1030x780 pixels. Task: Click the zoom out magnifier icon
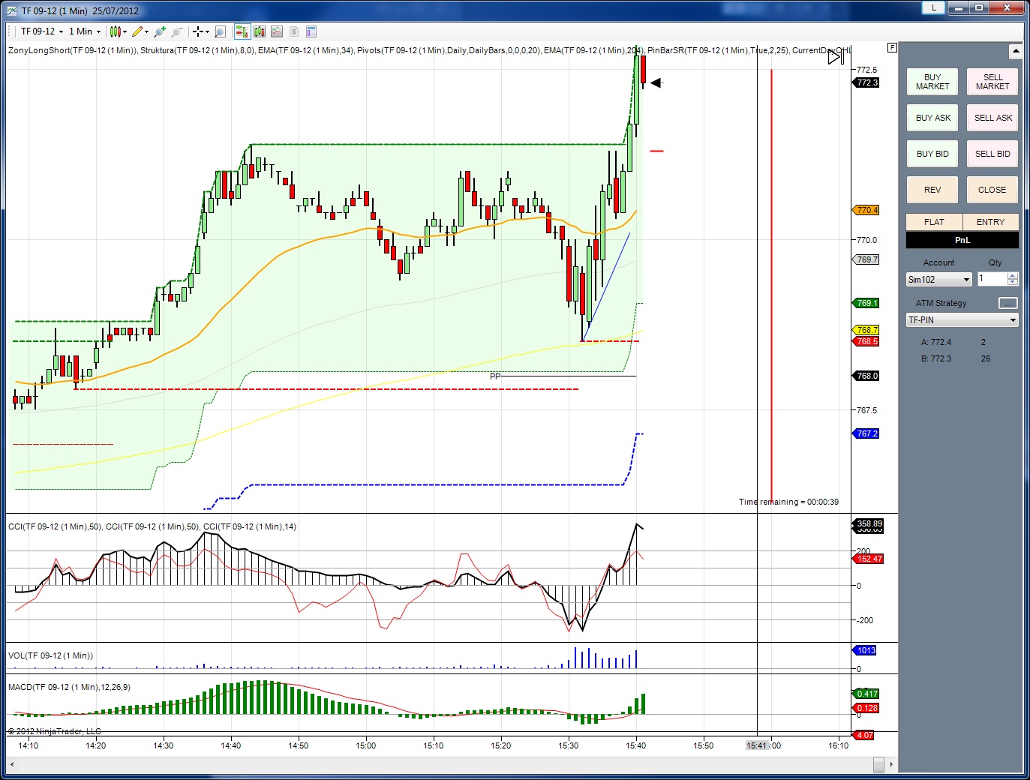177,31
